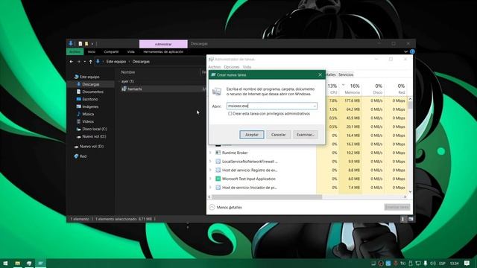Screen dimensions: 477x268
Task: Sort processes by the Memoria column
Action: point(351,89)
